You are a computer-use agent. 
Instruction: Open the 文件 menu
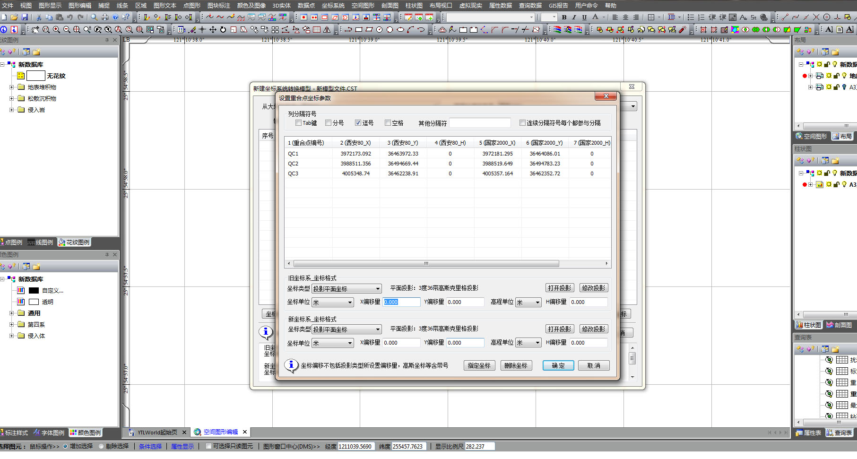7,6
